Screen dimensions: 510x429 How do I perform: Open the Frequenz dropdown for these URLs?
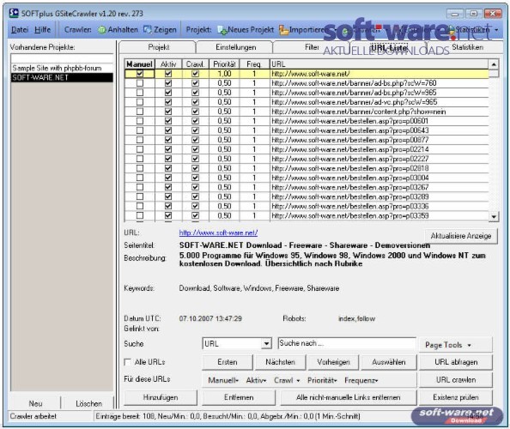(361, 380)
